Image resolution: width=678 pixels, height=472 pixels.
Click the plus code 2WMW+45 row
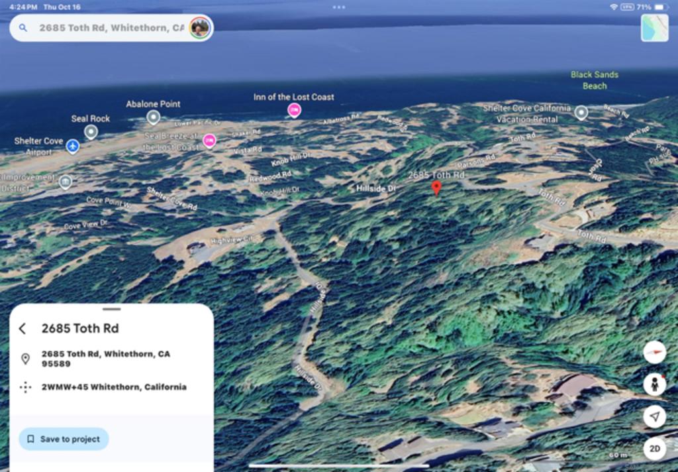point(113,387)
